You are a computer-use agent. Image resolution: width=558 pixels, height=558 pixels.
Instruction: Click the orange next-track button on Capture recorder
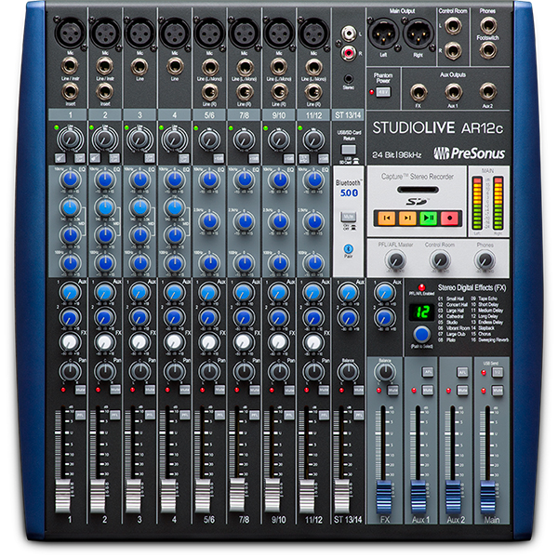point(407,218)
